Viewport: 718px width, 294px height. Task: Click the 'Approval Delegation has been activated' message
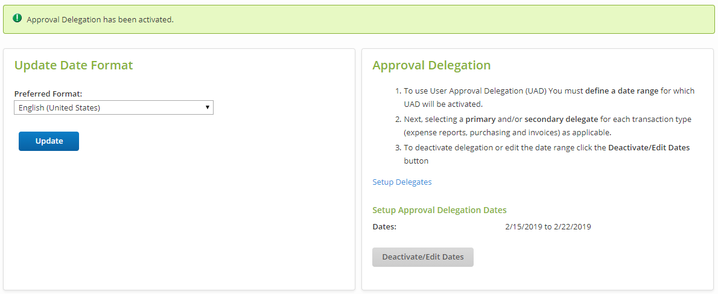pos(100,19)
